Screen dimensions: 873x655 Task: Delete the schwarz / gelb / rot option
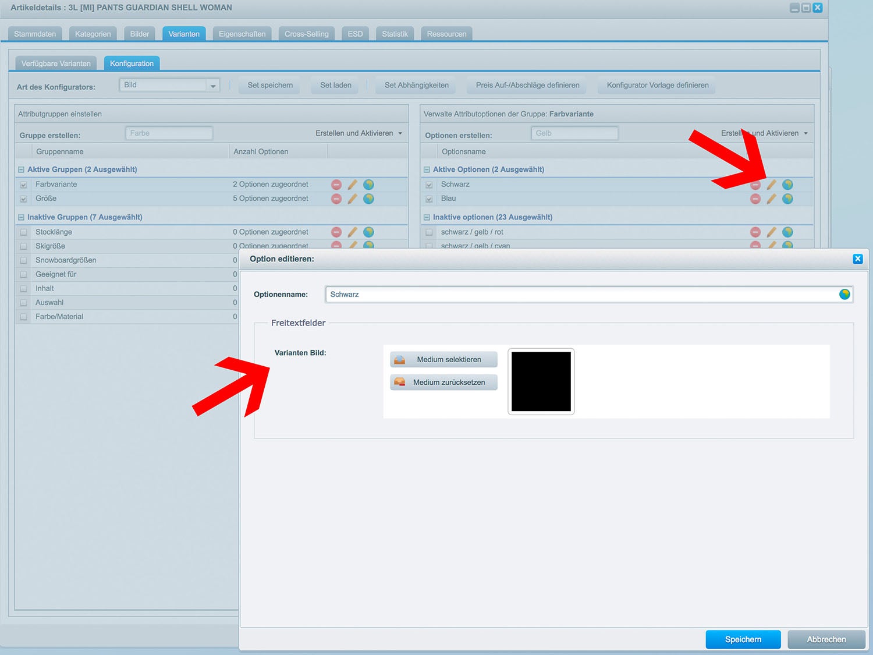[755, 232]
